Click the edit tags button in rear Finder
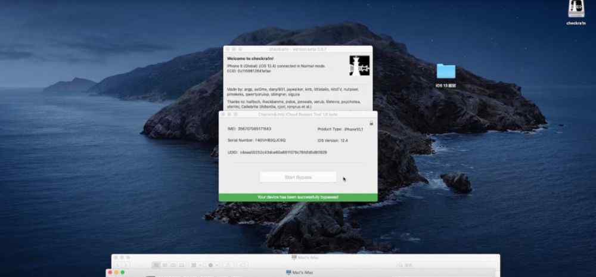The width and height of the screenshot is (596, 277). [243, 265]
